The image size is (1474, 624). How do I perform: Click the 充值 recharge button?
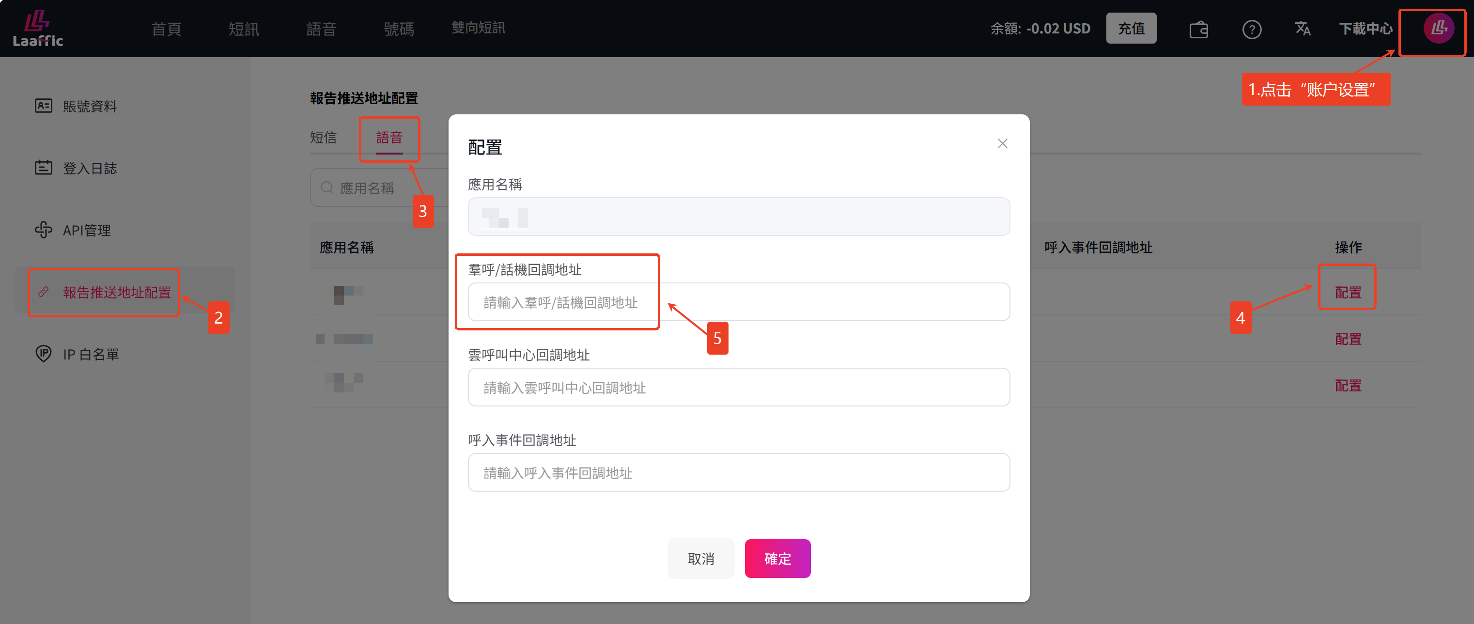[x=1131, y=28]
